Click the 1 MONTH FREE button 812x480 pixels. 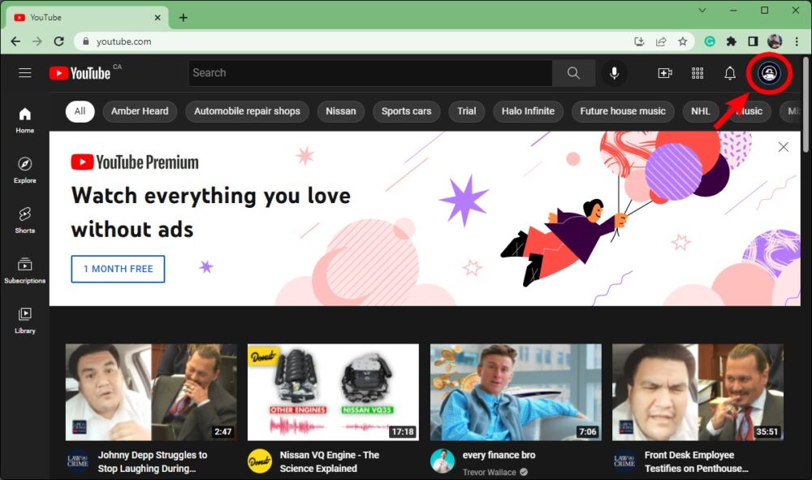point(118,269)
